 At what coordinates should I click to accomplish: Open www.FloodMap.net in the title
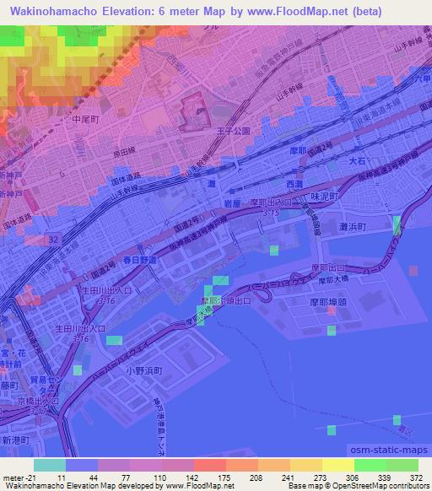297,12
